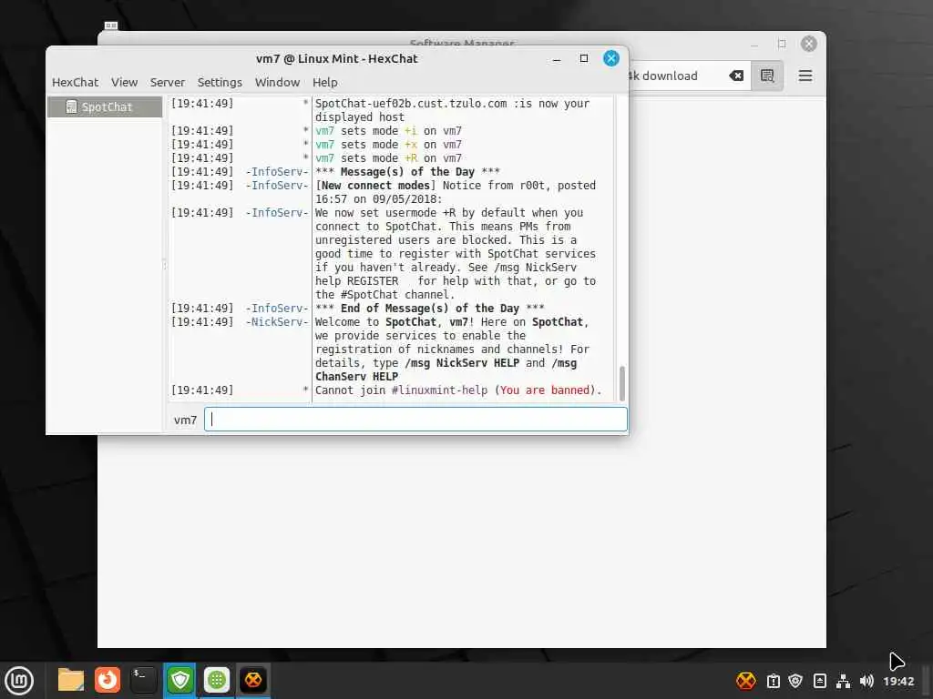933x699 pixels.
Task: Click the '[New connect modes]' notice text
Action: point(375,186)
